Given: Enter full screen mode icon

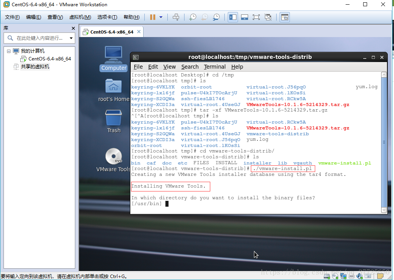Looking at the screenshot, I should click(256, 17).
